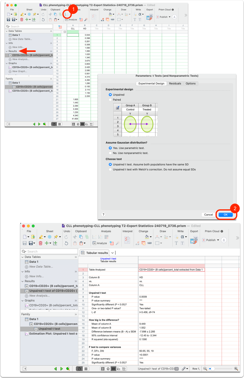The width and height of the screenshot is (244, 378).
Task: Click the Undo arrow in bottom window toolbar
Action: 66,243
